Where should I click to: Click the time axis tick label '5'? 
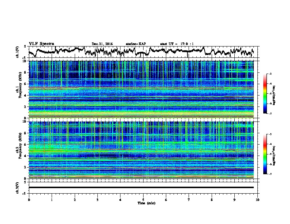pos(143,200)
